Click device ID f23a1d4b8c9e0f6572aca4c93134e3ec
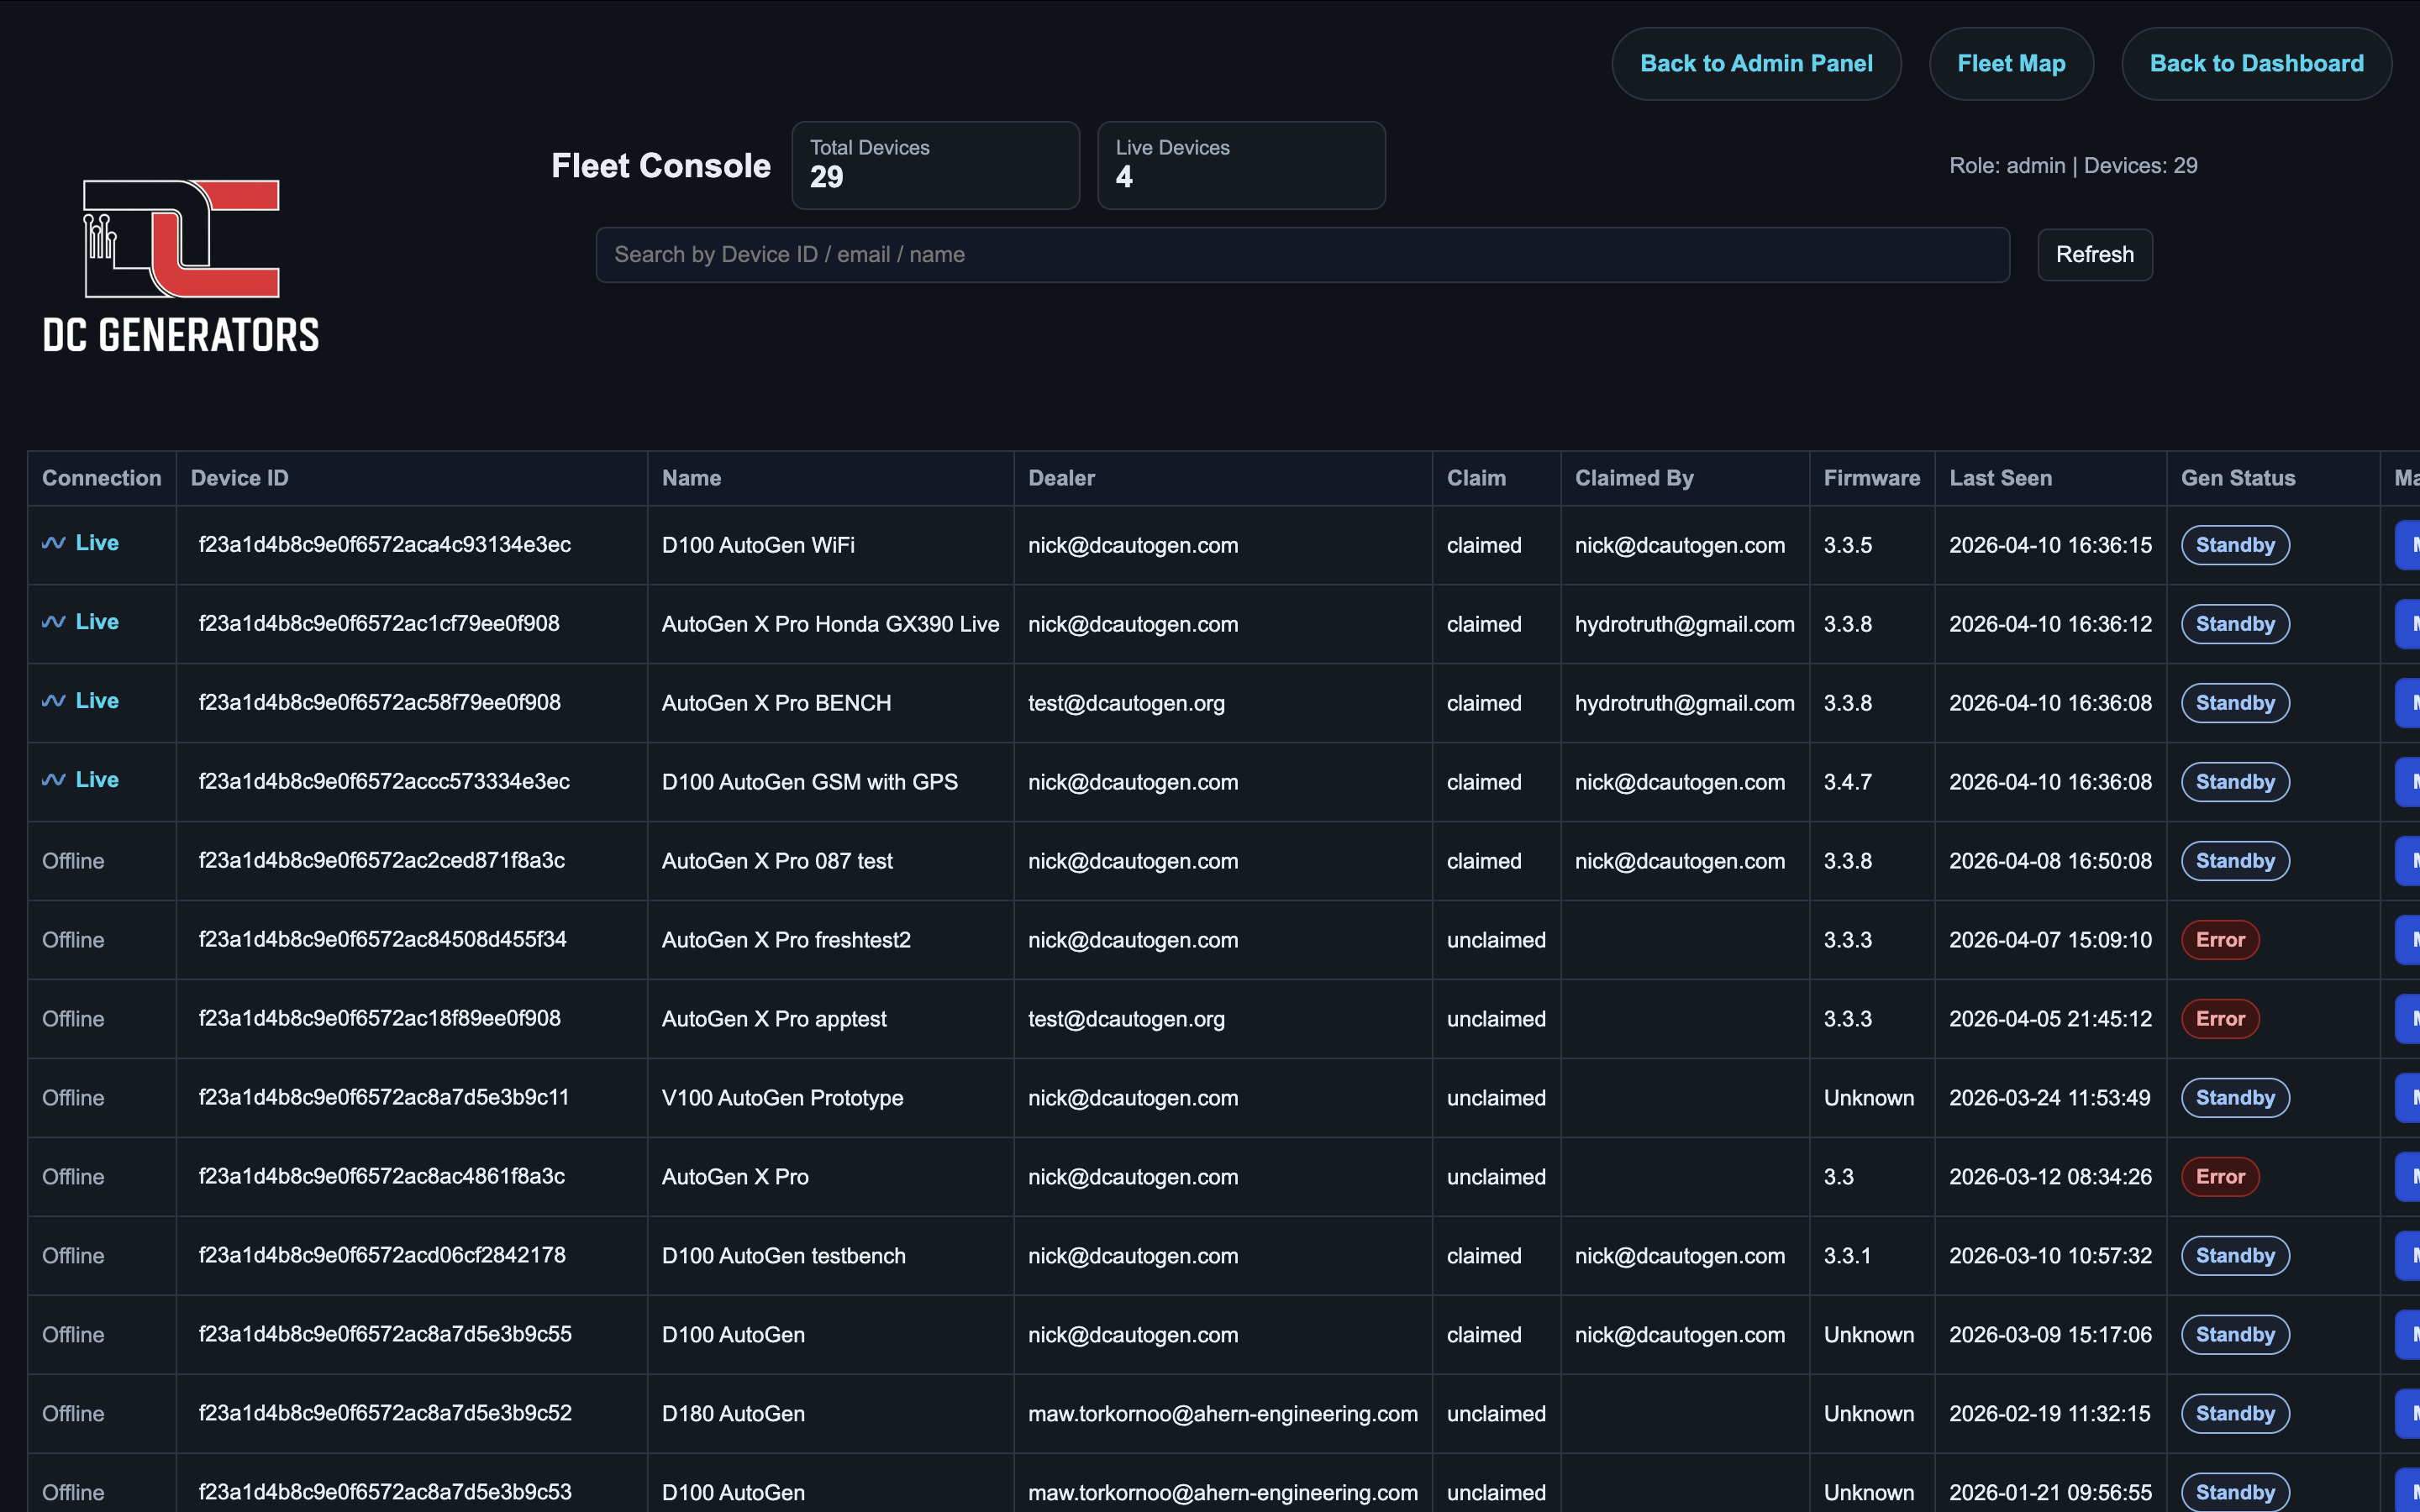 385,545
